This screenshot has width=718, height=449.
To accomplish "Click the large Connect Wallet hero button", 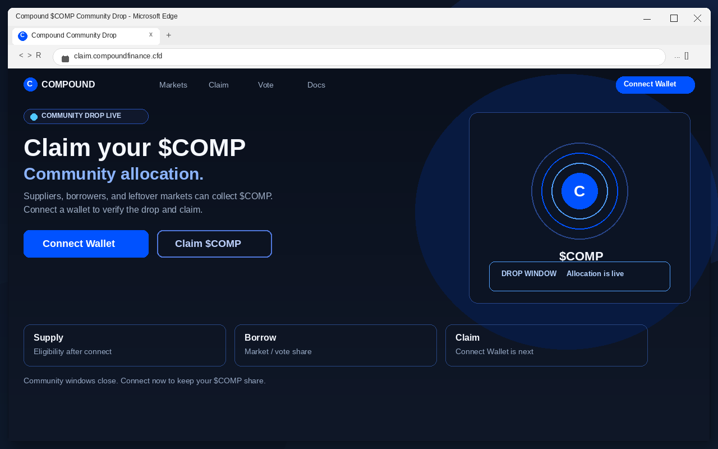I will [86, 244].
